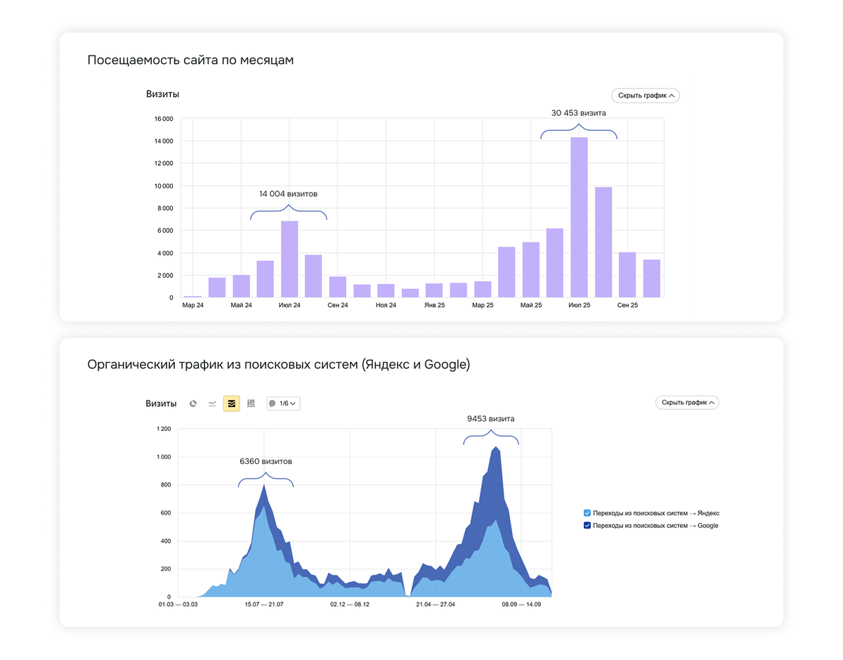Click the 30 453 визита annotation label
This screenshot has width=843, height=660.
(x=578, y=112)
